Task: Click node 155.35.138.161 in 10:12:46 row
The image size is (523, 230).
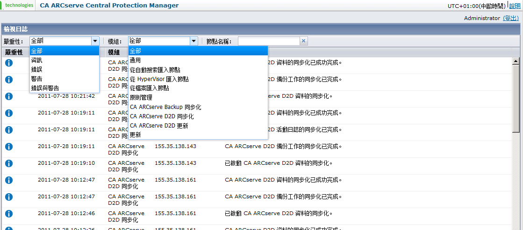Action: click(x=175, y=213)
